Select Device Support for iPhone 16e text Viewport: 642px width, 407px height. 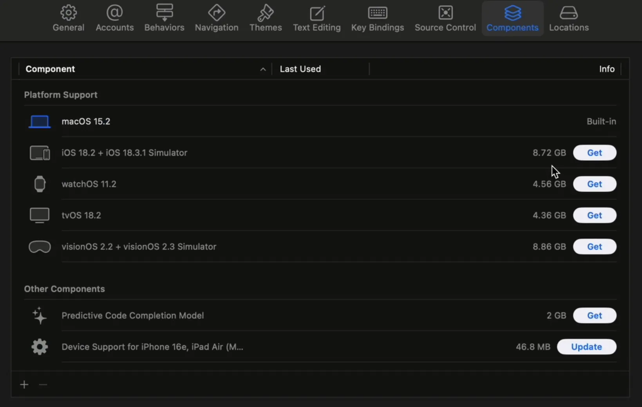click(x=152, y=347)
